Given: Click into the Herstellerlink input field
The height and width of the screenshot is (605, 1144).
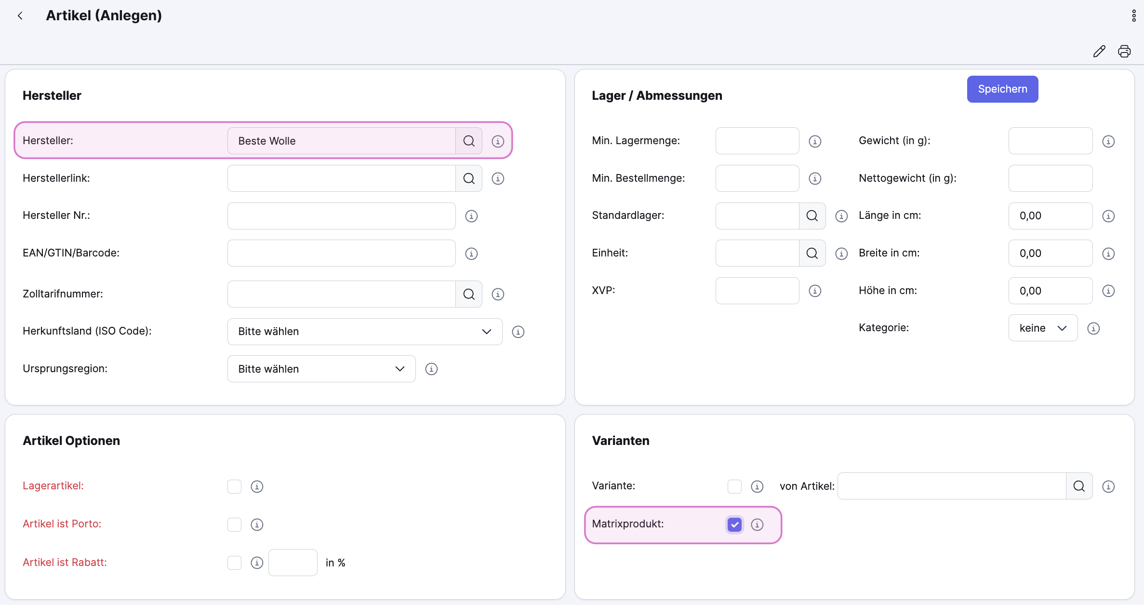Looking at the screenshot, I should point(341,178).
